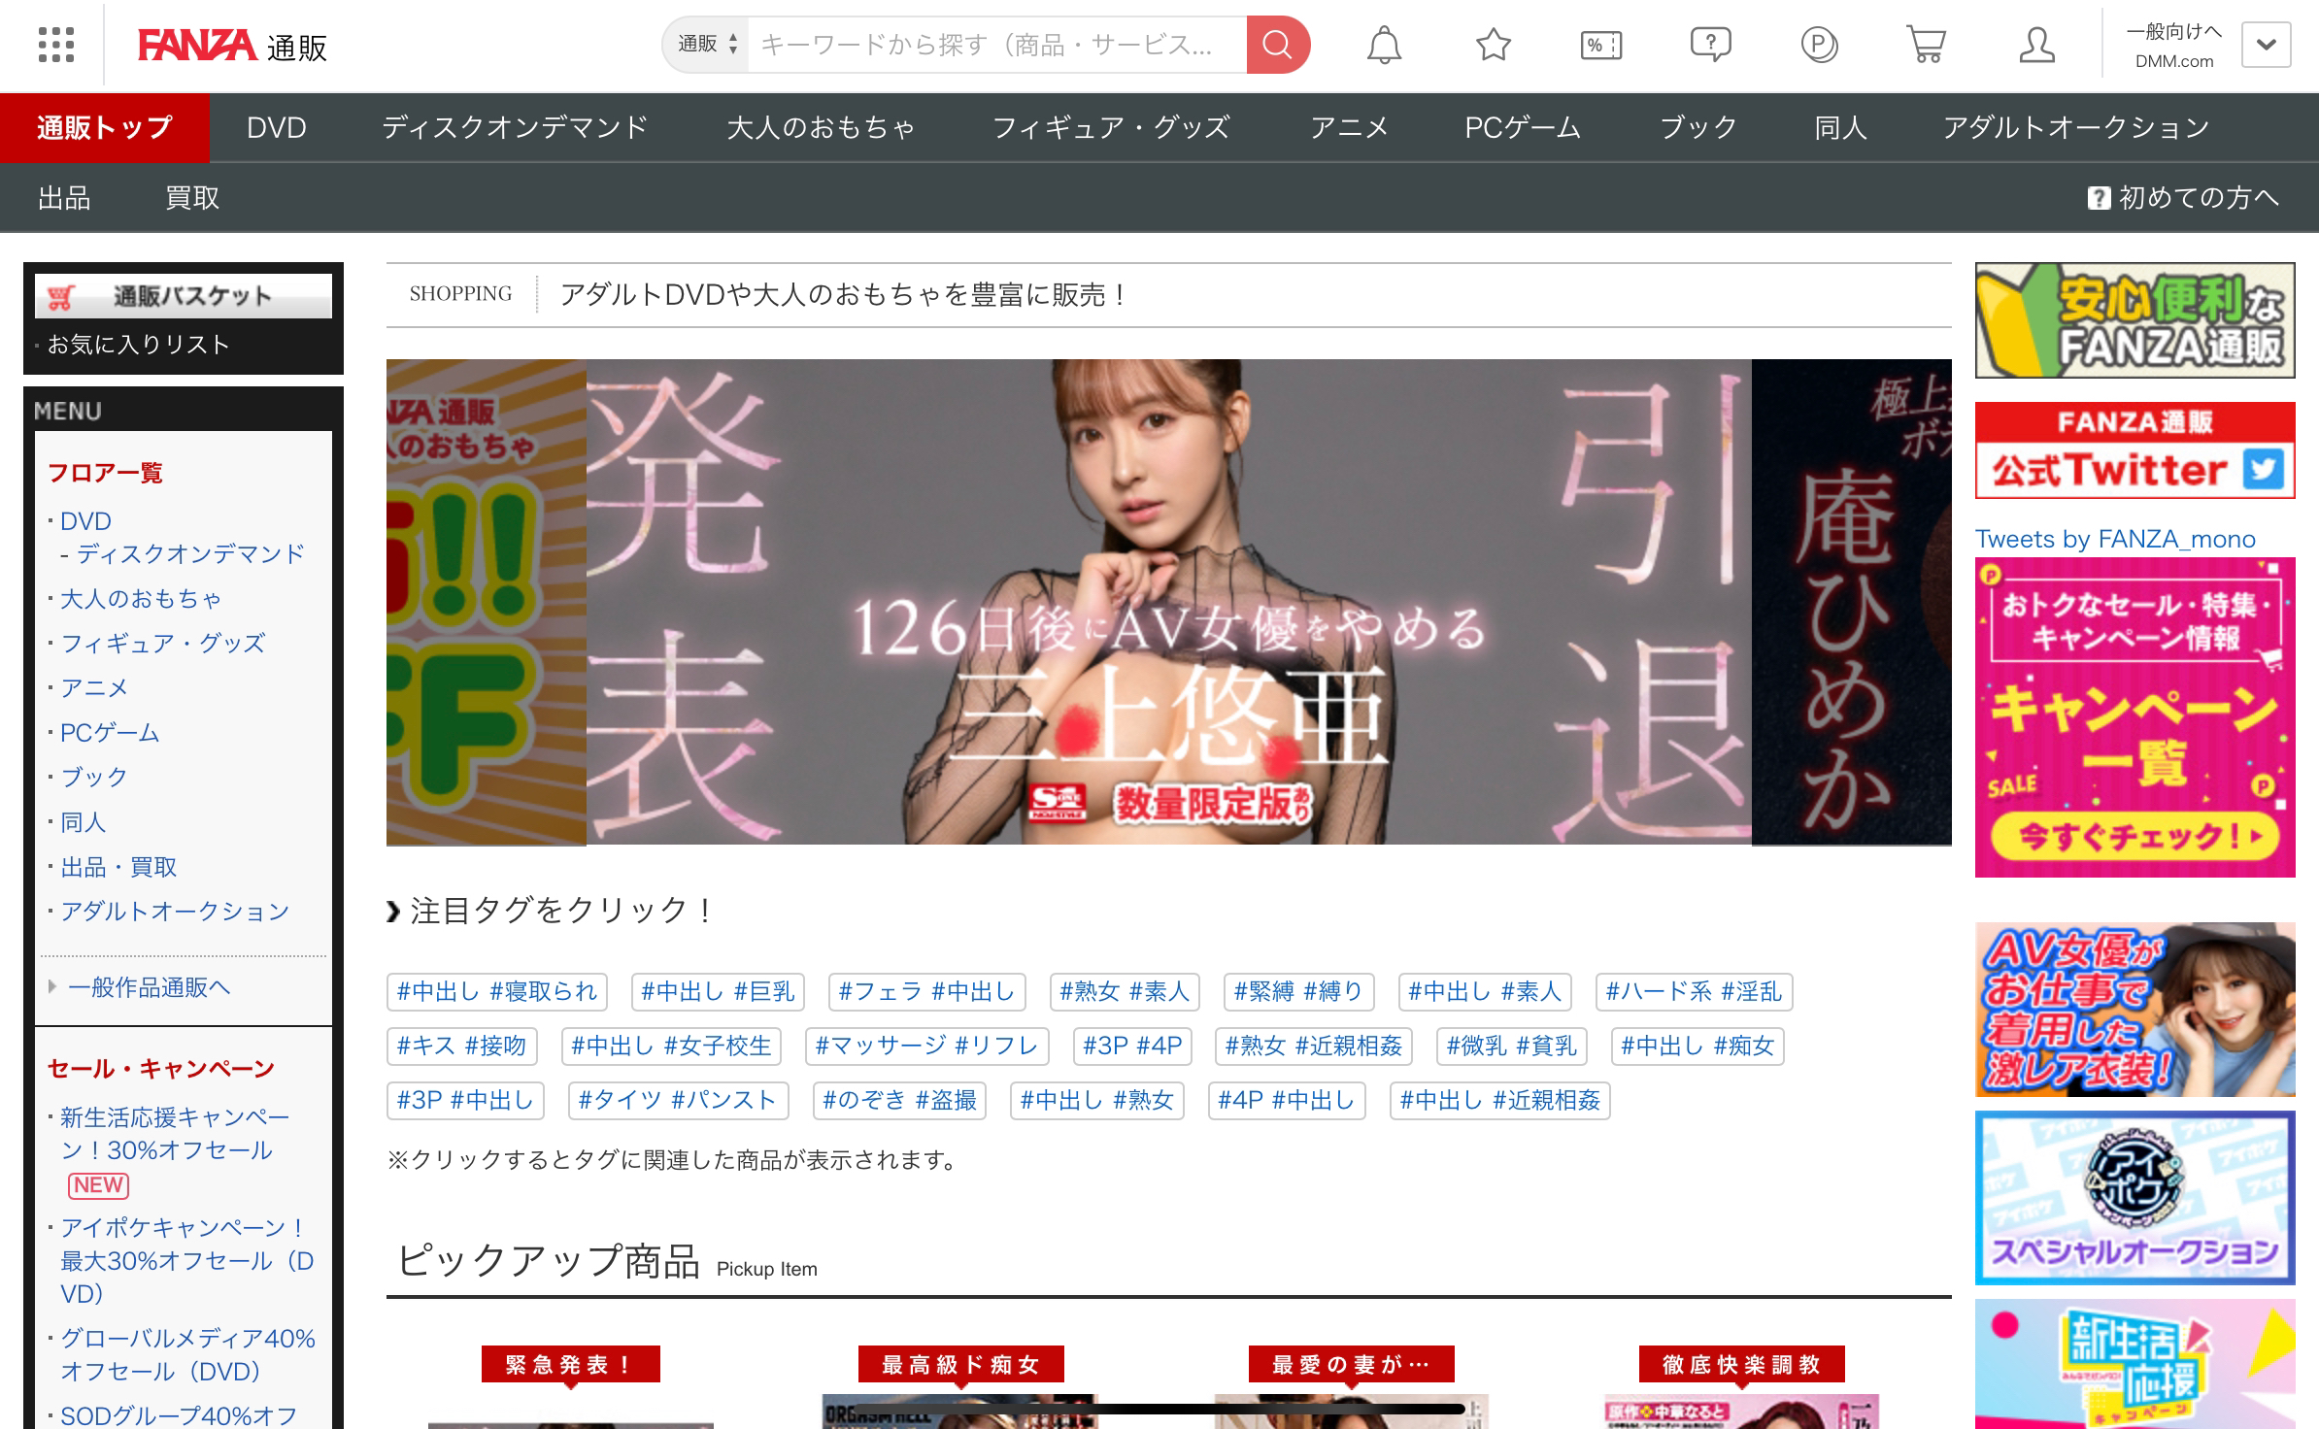Expand 一般作品通販へ sidebar link
Screen dimensions: 2319x1429
click(x=150, y=987)
